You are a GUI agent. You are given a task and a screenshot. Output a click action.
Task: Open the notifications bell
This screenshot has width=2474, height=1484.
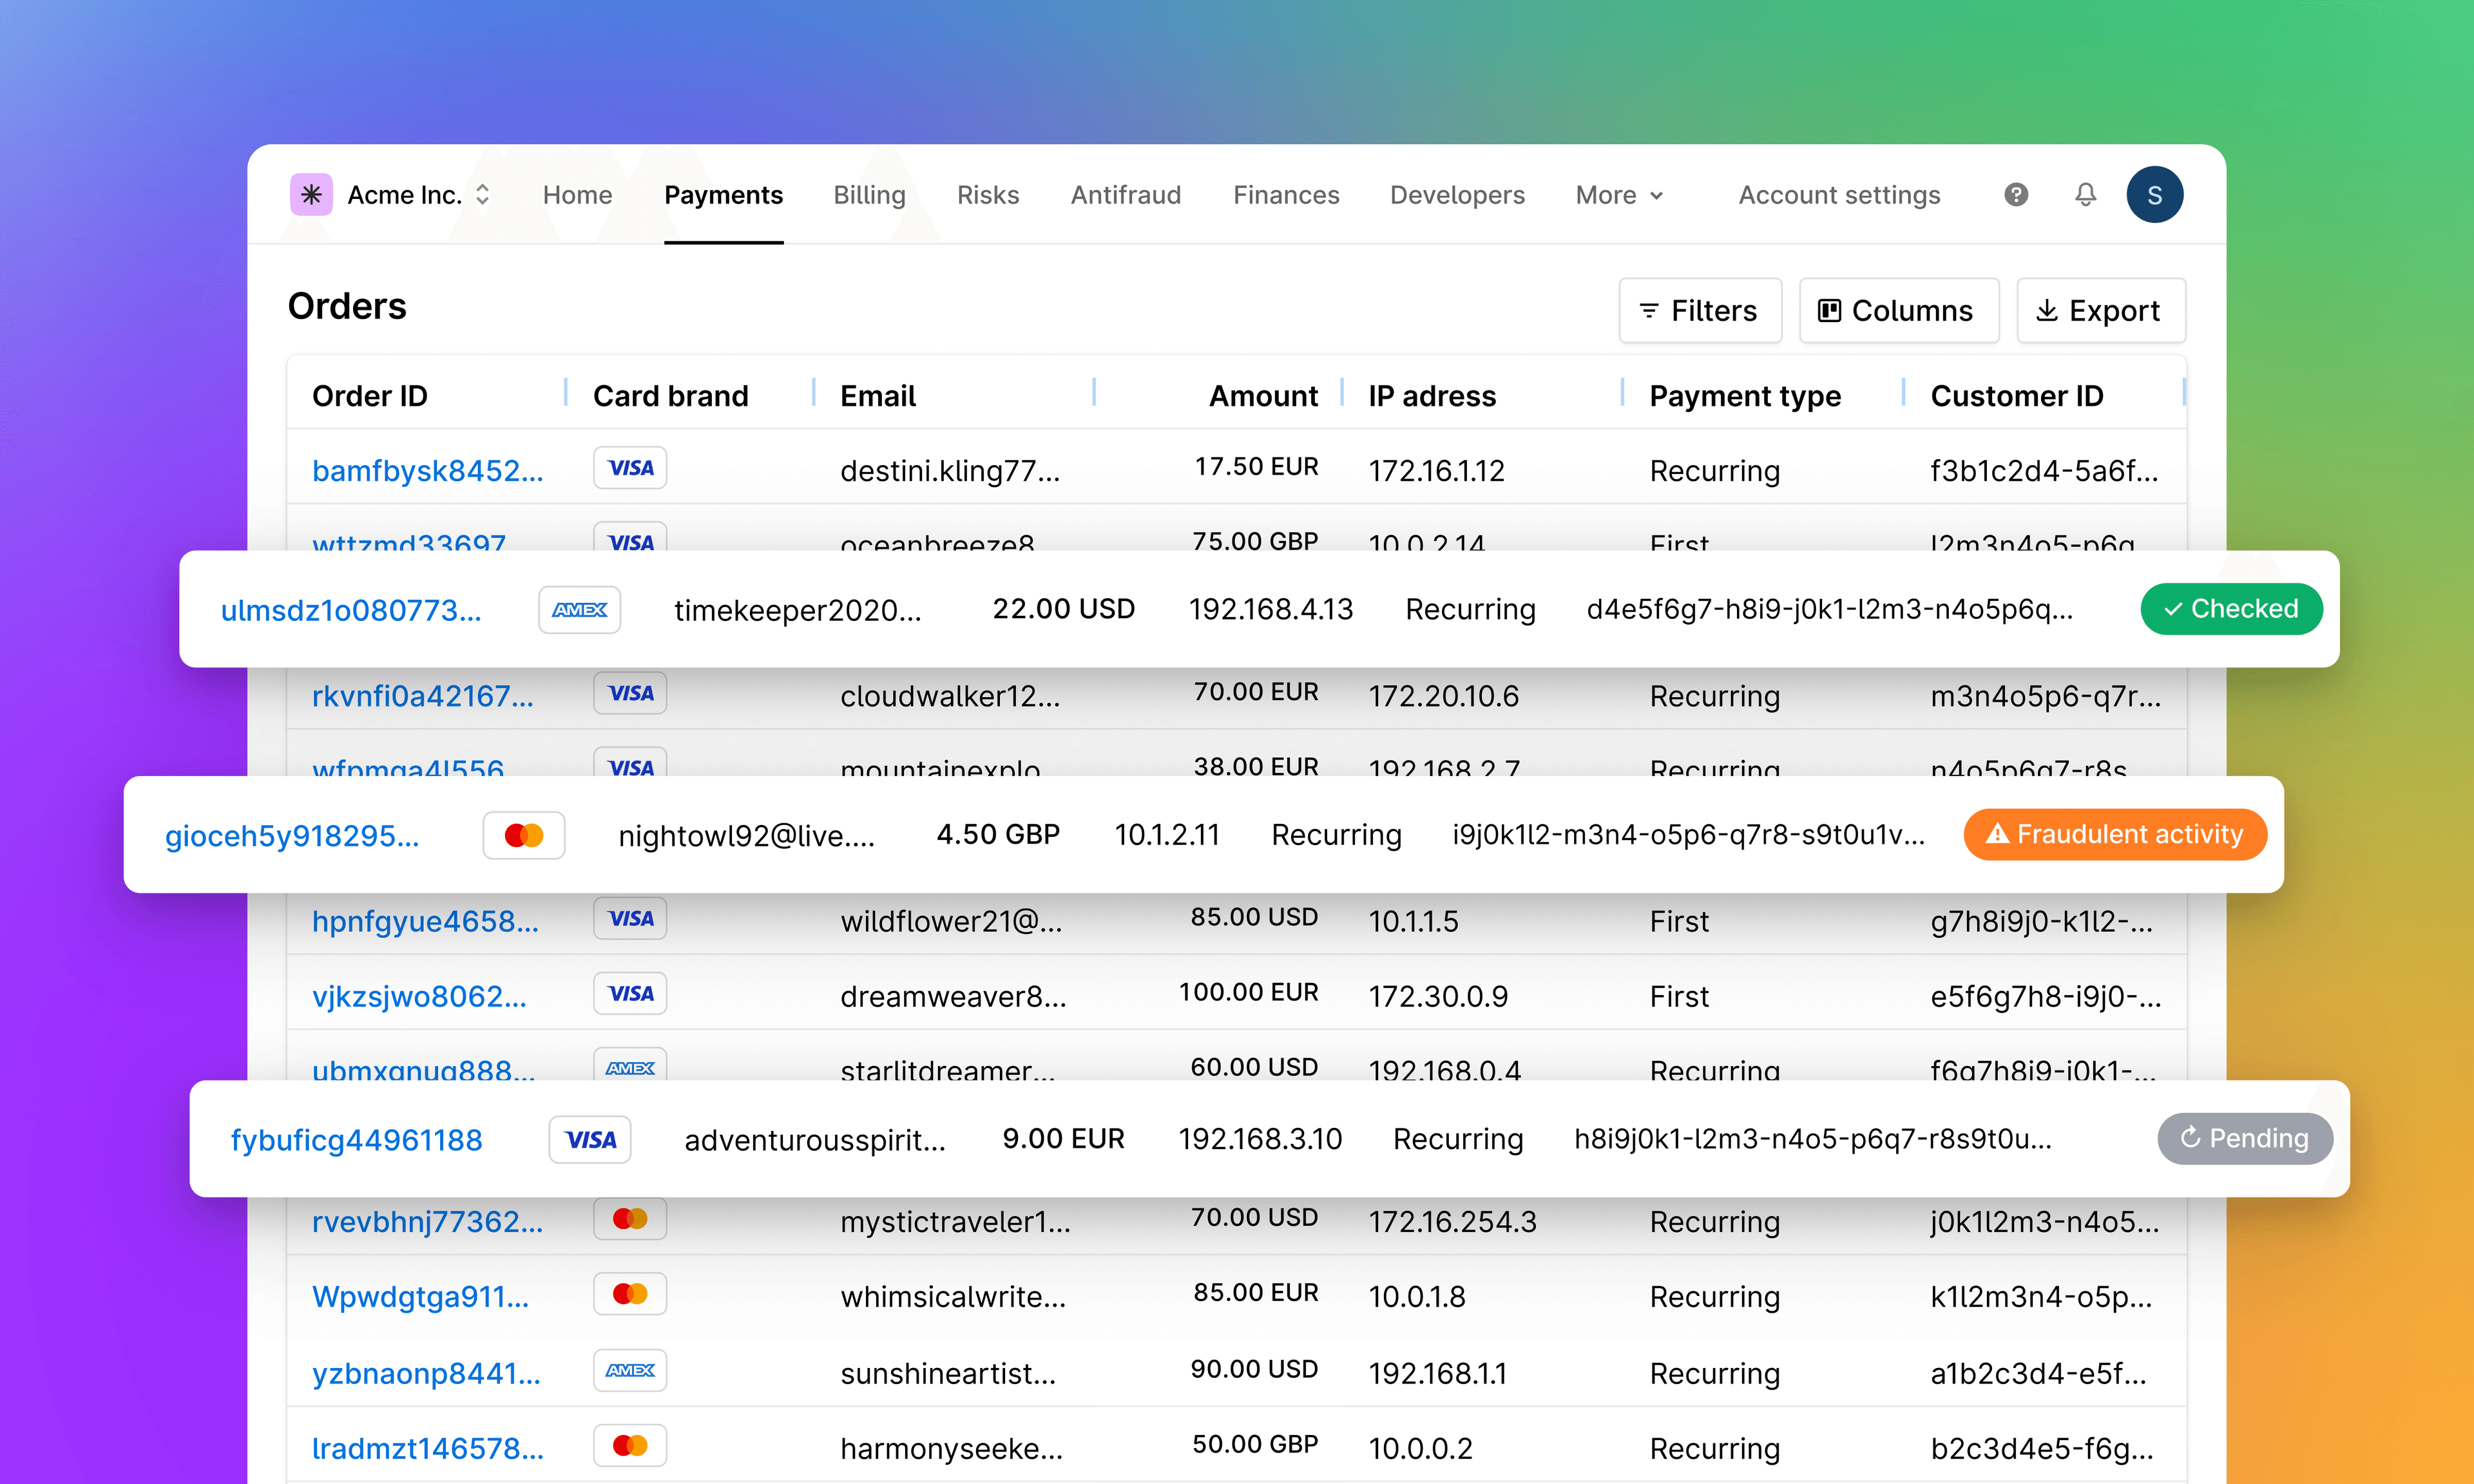pos(2085,195)
